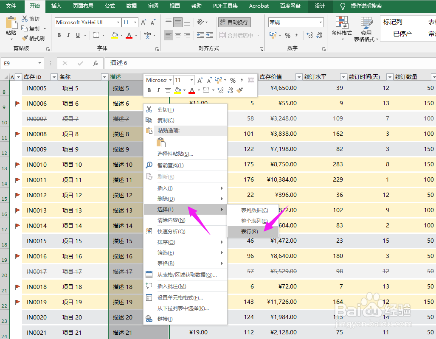
Task: Open the font name dropdown in the ribbon
Action: pos(118,22)
